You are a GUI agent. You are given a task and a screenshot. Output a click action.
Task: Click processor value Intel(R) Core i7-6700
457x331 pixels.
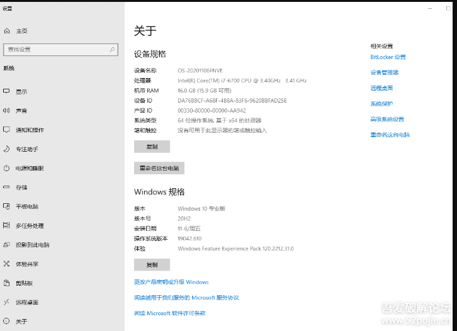[x=242, y=81]
